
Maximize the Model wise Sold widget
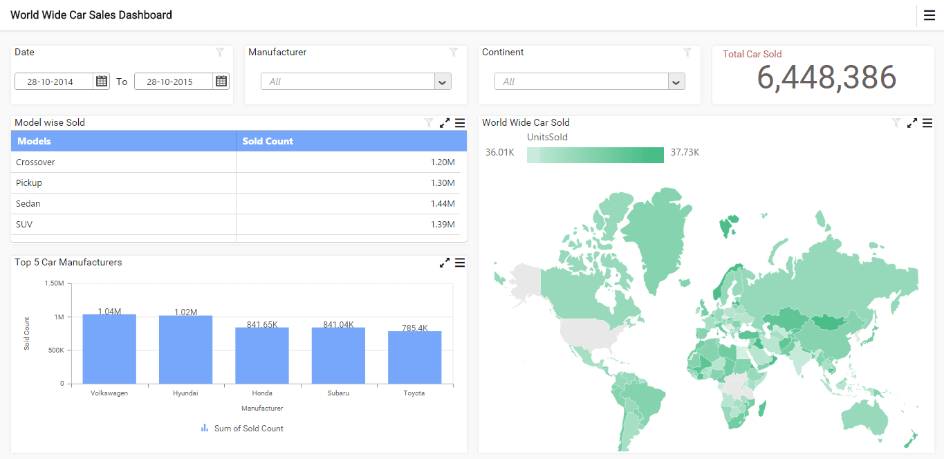[x=445, y=123]
